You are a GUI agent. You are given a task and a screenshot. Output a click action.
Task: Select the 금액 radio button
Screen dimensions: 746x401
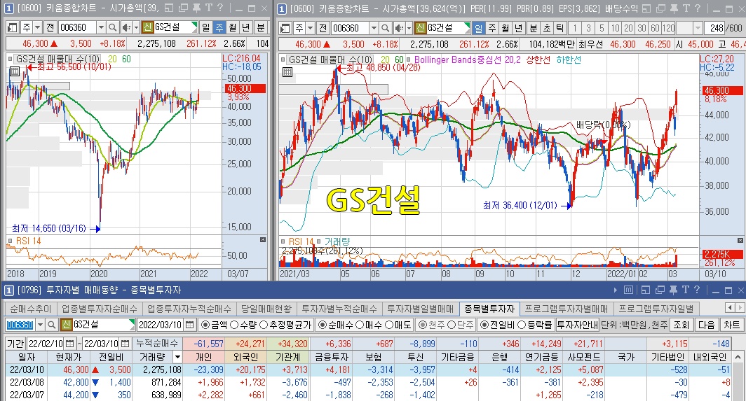pos(205,325)
